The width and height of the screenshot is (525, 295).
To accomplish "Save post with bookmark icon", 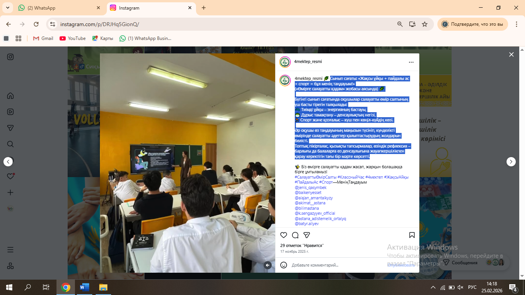I will point(412,235).
